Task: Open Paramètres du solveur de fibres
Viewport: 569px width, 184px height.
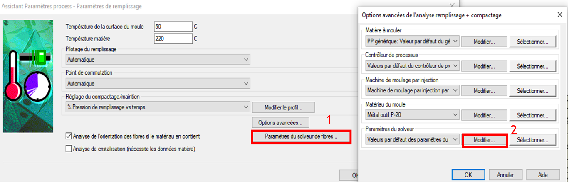Action: (301, 137)
